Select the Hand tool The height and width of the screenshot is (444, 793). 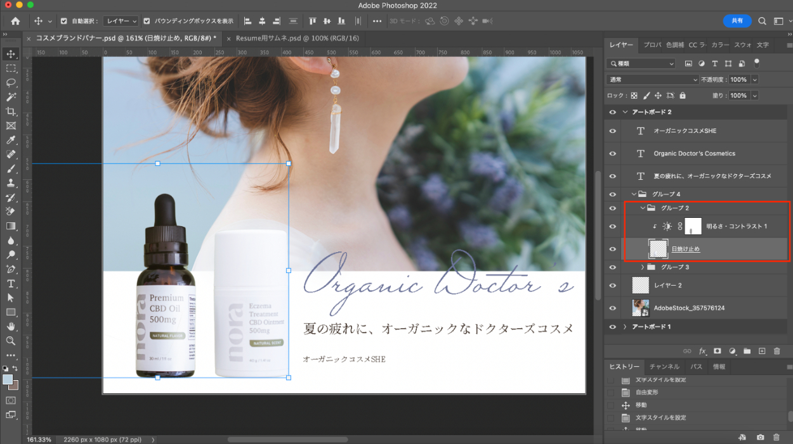coord(11,326)
